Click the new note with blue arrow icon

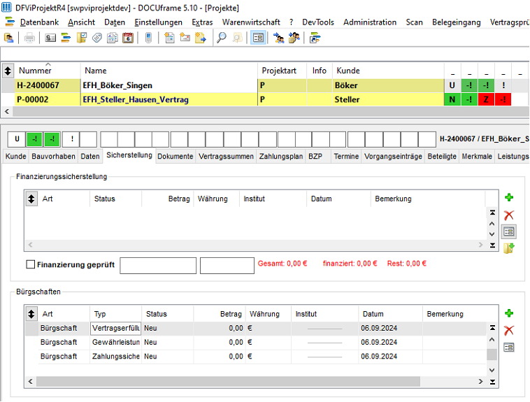[201, 38]
